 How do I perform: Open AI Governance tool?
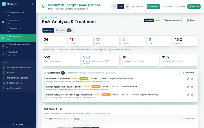coord(18,88)
